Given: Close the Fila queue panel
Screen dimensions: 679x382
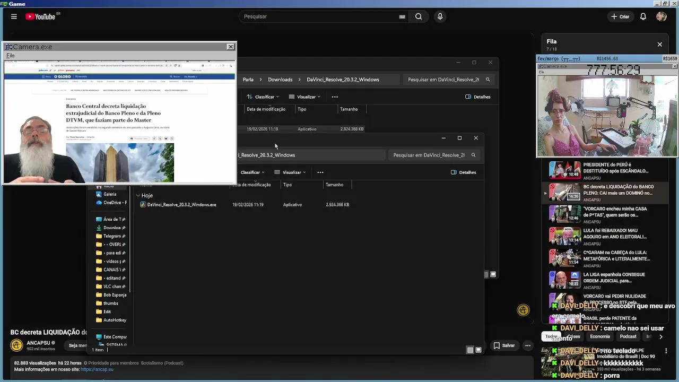Looking at the screenshot, I should point(660,45).
